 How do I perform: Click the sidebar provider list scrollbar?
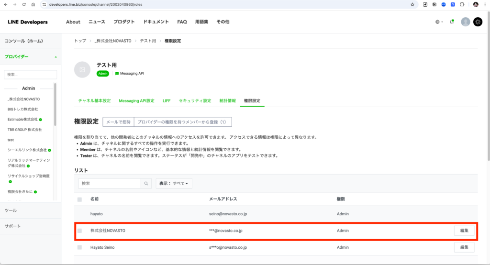[x=56, y=104]
